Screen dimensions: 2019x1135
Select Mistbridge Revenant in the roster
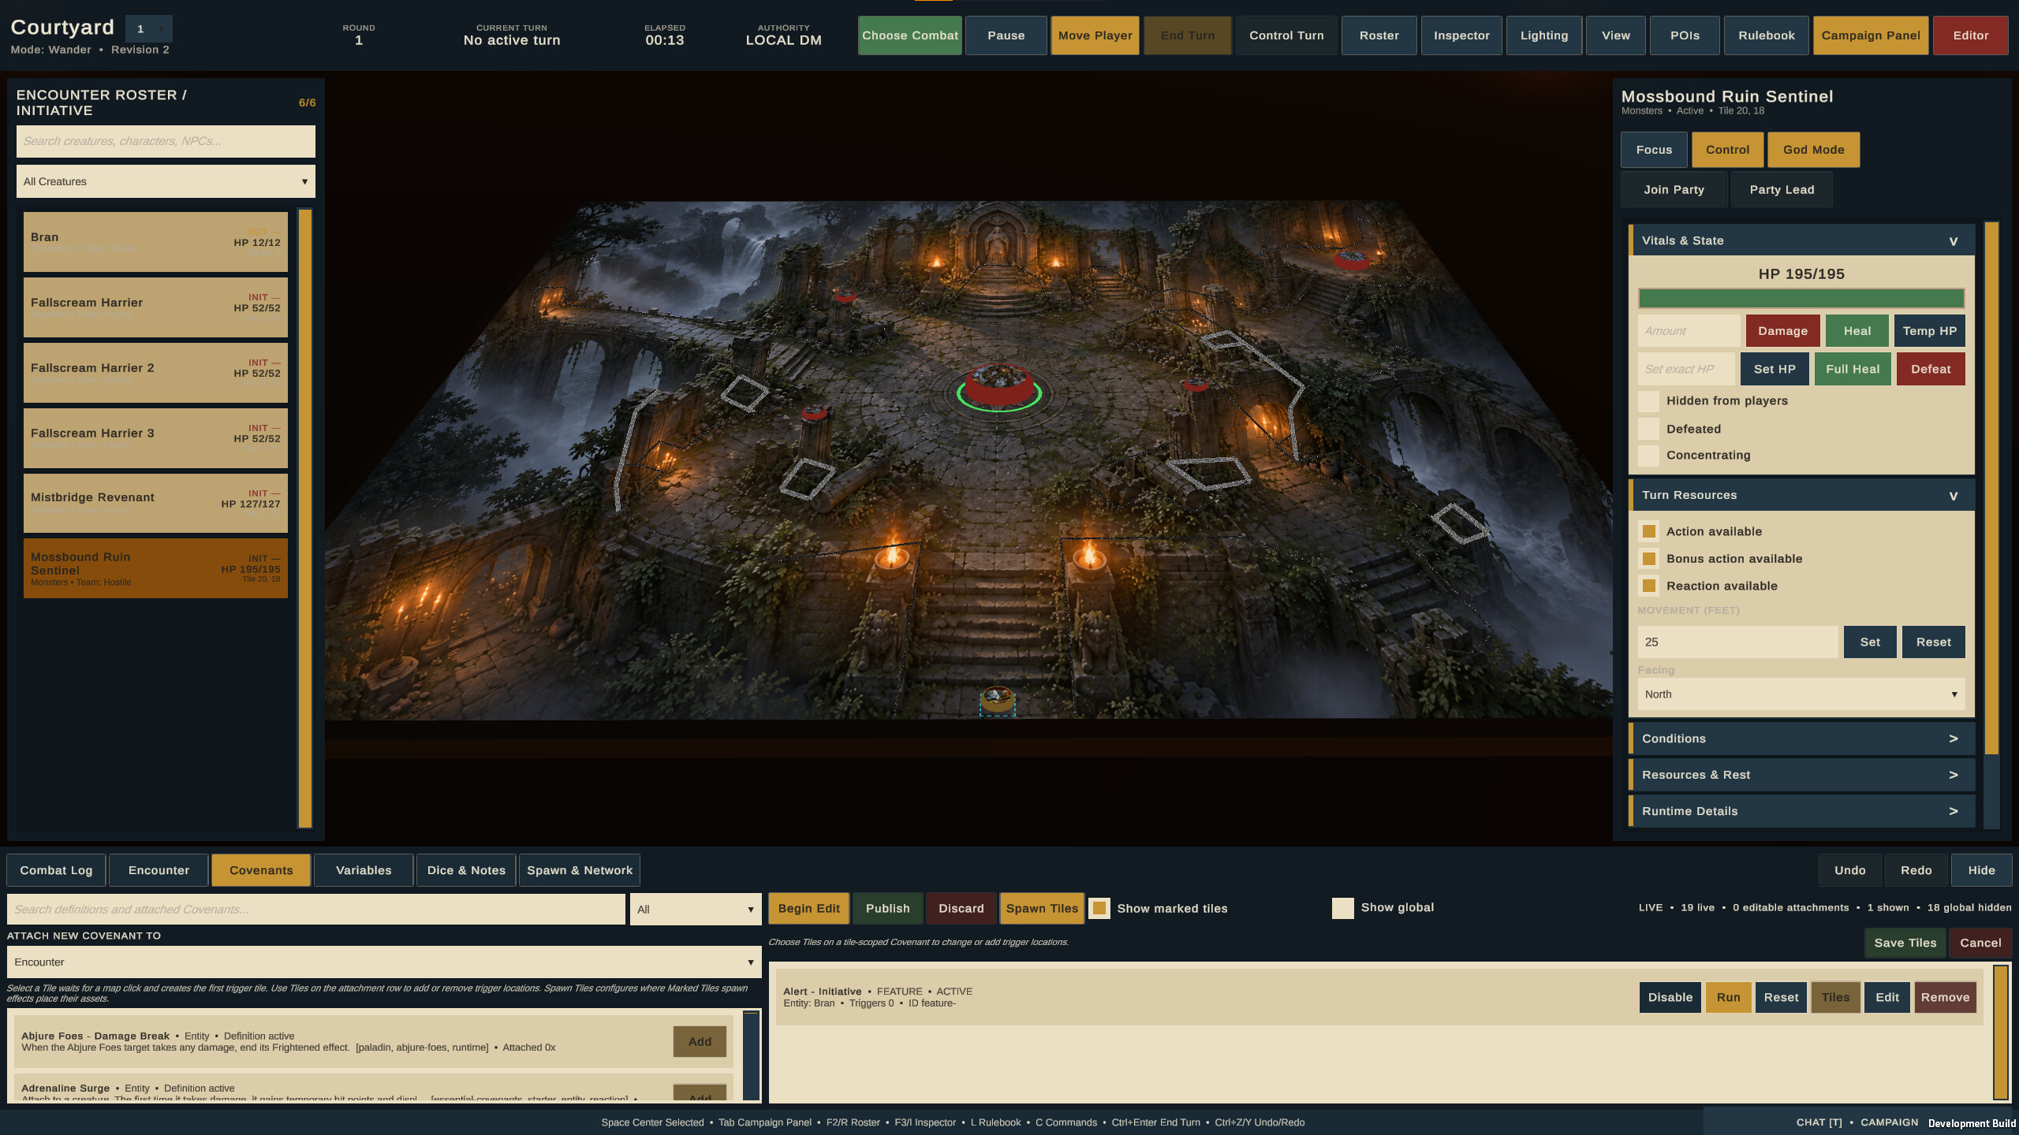click(x=155, y=503)
